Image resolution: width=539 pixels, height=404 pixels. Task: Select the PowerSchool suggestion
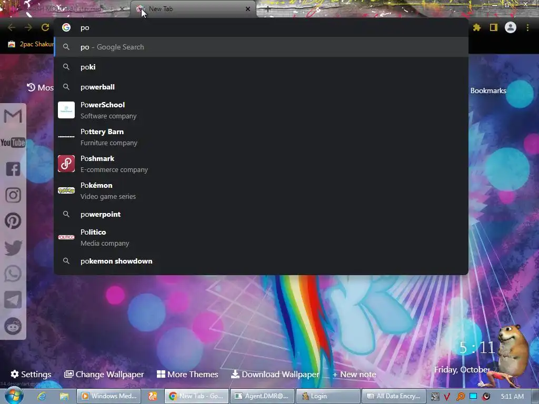261,110
